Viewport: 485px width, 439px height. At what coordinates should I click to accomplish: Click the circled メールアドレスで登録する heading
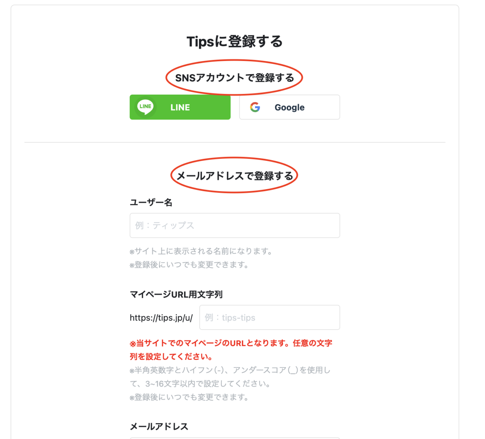coord(235,176)
